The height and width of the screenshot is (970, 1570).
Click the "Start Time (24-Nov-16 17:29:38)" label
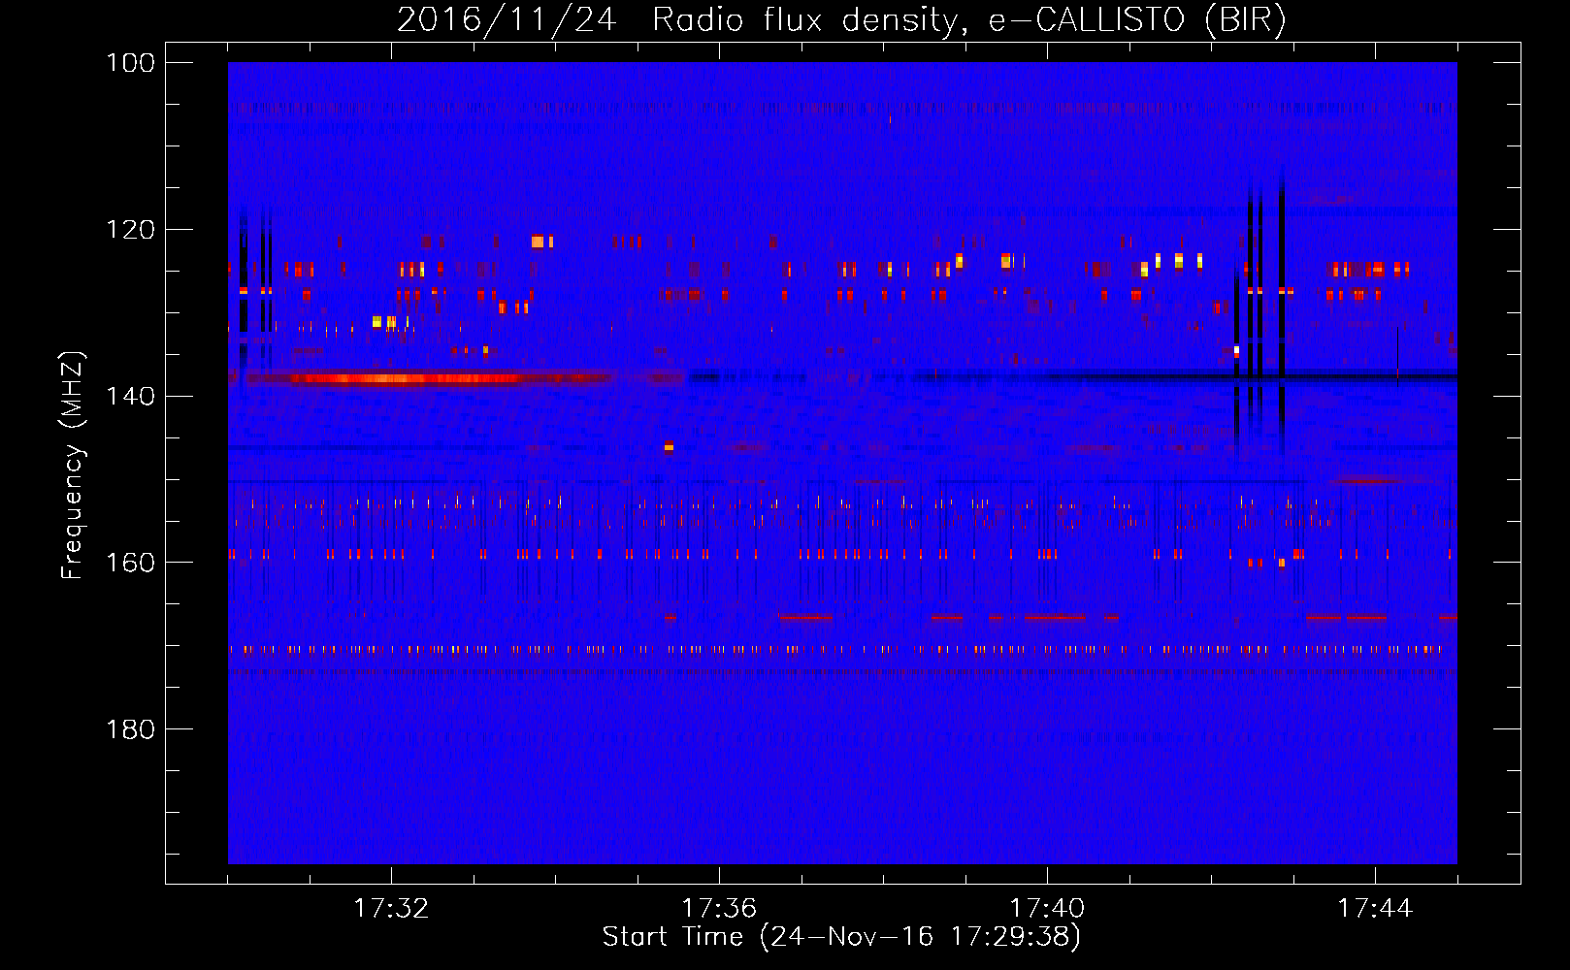click(x=841, y=937)
